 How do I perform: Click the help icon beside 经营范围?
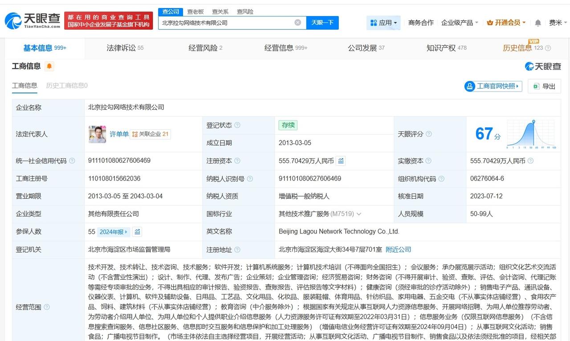tap(47, 307)
